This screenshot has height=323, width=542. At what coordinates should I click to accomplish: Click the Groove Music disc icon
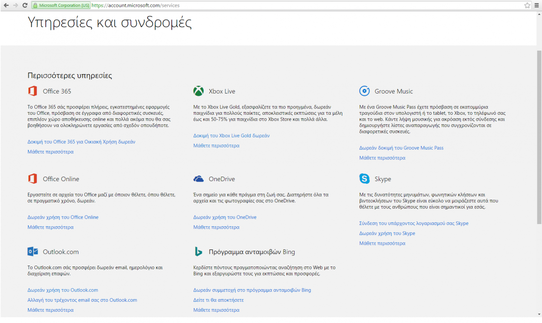364,91
